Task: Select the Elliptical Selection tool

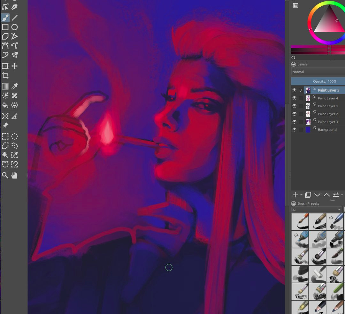Action: (x=14, y=136)
